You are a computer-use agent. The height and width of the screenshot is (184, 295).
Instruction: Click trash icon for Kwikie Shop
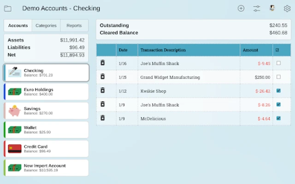click(103, 91)
